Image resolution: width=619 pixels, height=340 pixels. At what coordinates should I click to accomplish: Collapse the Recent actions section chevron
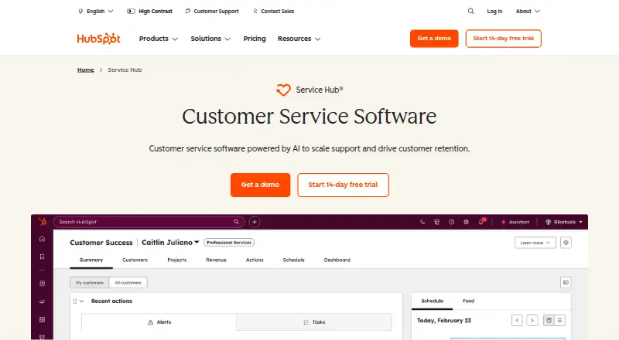pyautogui.click(x=82, y=301)
